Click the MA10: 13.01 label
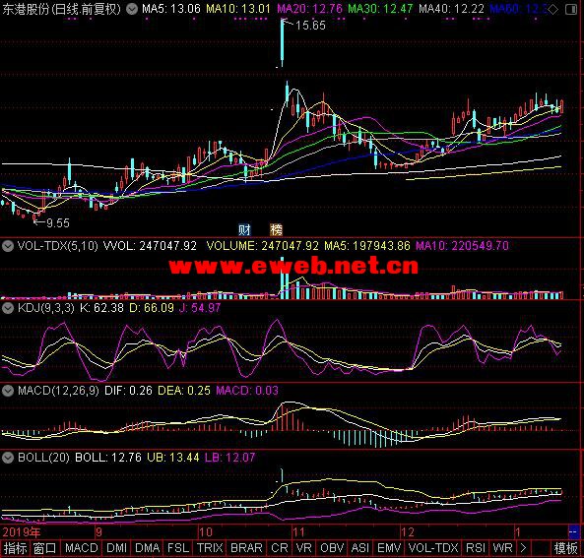Screen dimensions: 584x558 point(238,9)
